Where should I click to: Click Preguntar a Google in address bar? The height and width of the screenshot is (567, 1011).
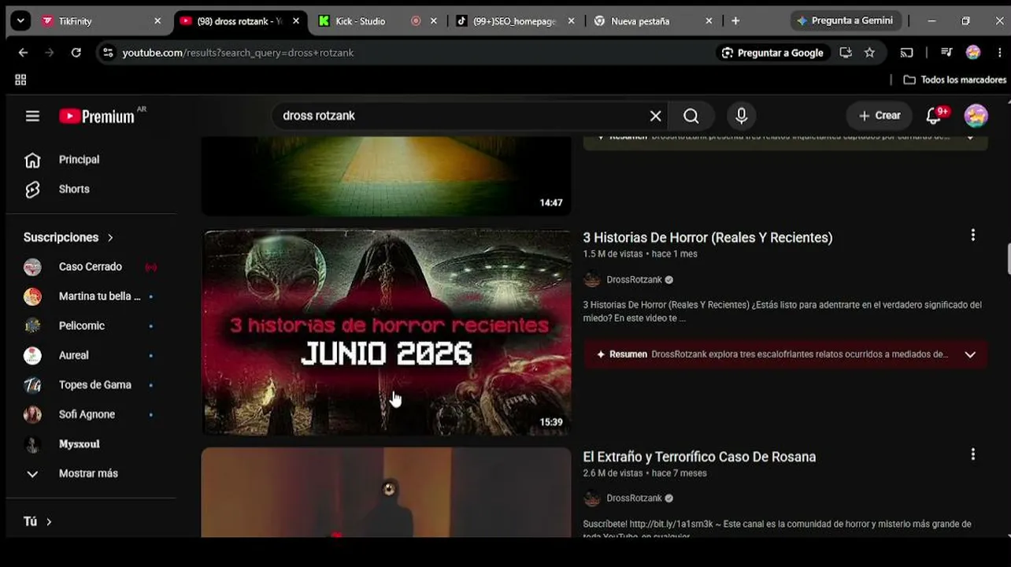(772, 53)
